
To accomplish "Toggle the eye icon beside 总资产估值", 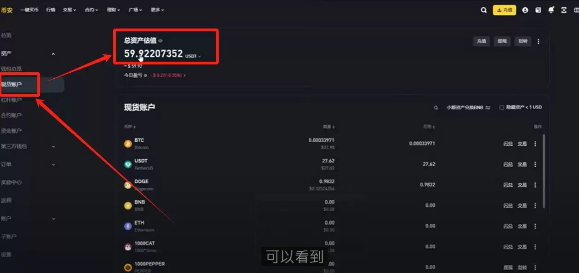I will pos(161,41).
